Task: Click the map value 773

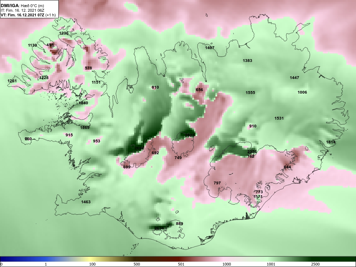Action: click(259, 192)
